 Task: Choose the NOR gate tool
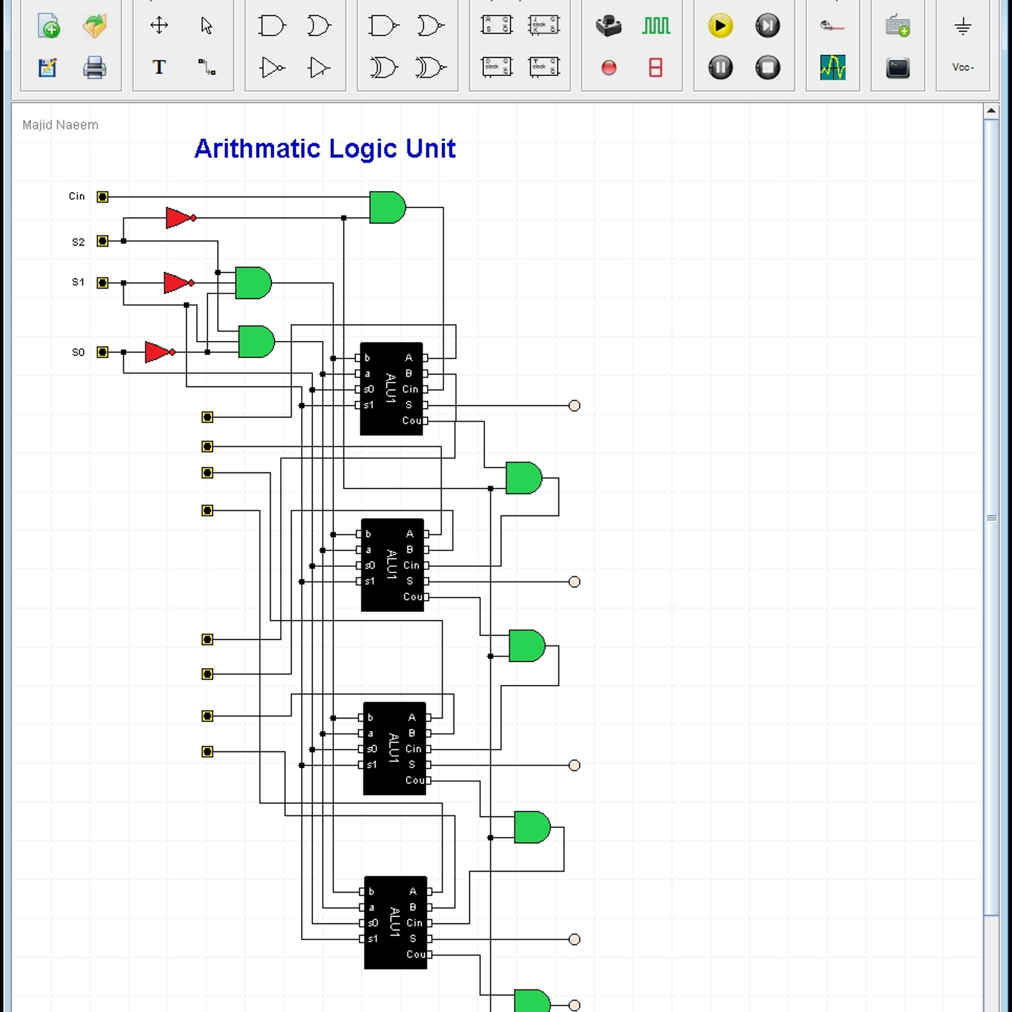coord(431,27)
